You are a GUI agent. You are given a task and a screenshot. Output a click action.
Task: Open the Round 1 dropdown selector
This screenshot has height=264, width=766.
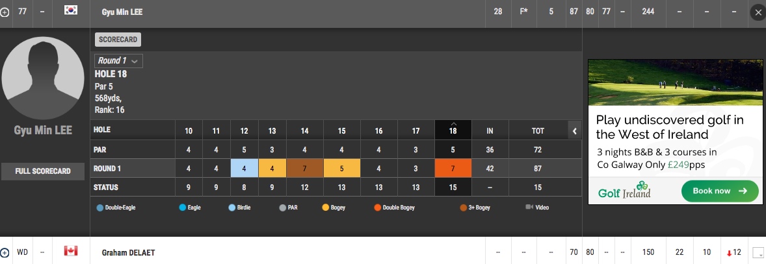tap(118, 61)
